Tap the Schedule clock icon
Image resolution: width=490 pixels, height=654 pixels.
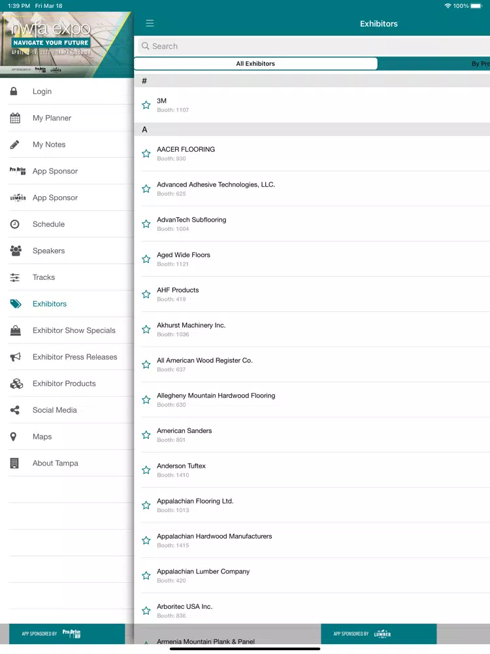(x=14, y=224)
